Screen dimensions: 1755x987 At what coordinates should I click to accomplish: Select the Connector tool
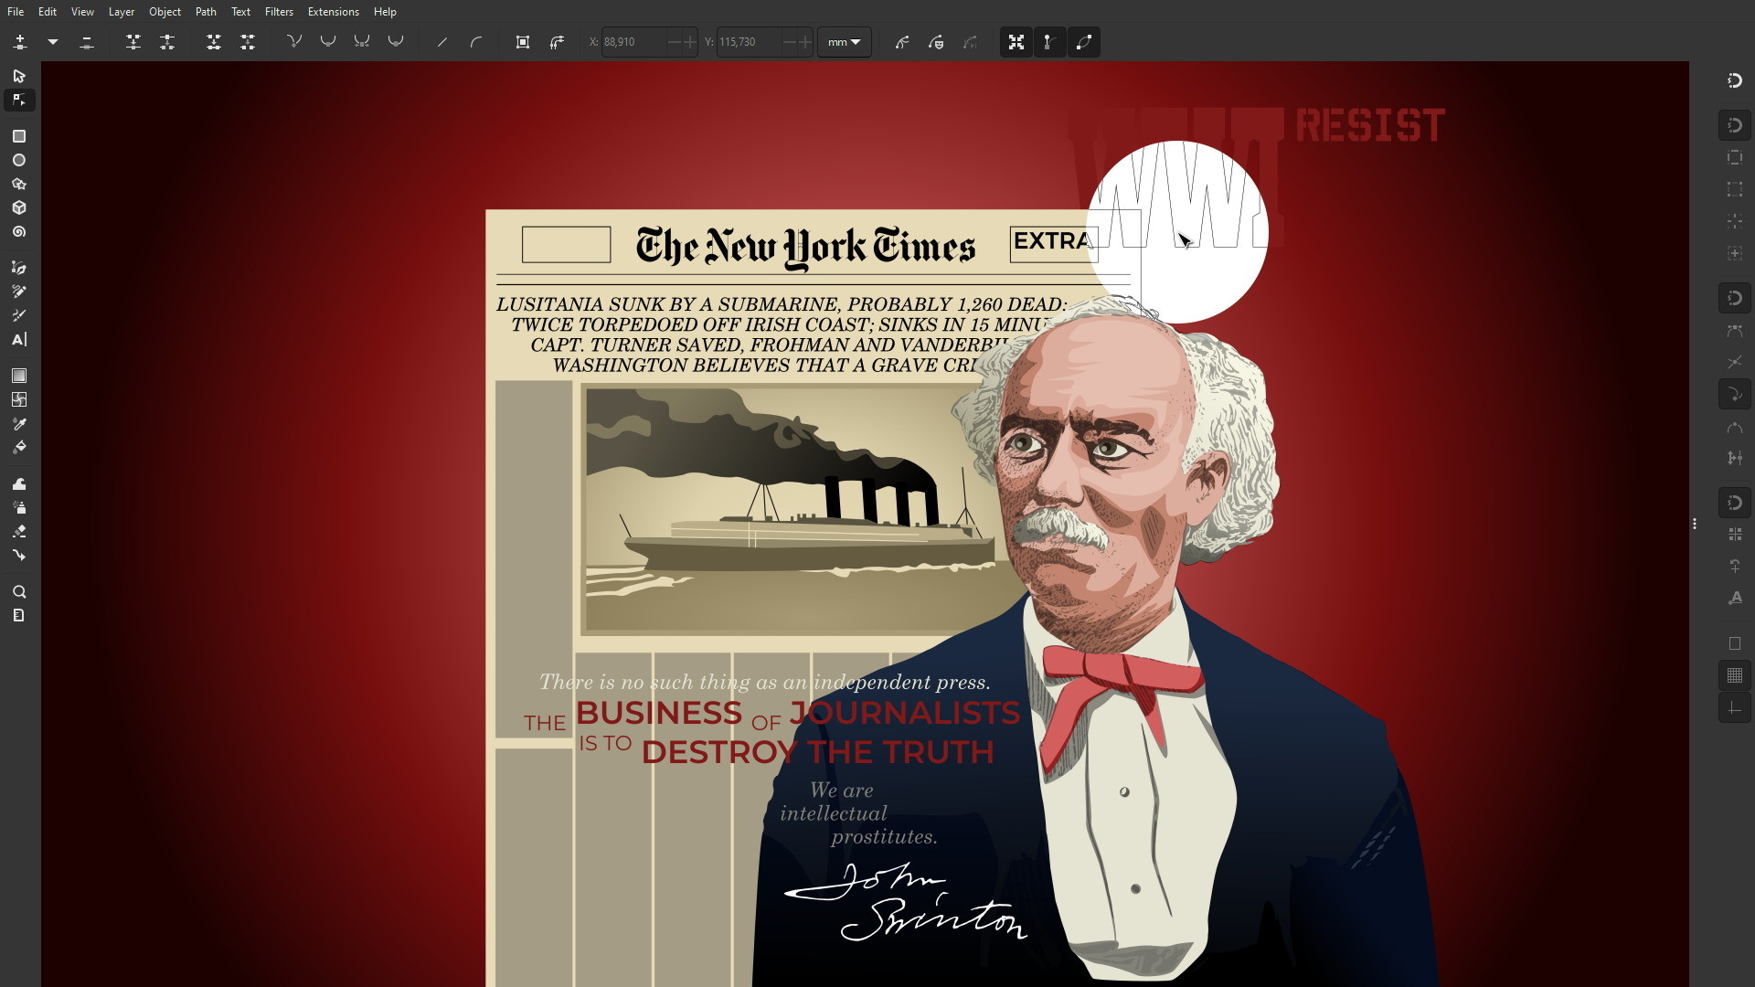(19, 555)
